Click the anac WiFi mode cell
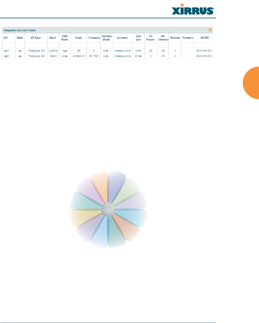 (x=65, y=56)
